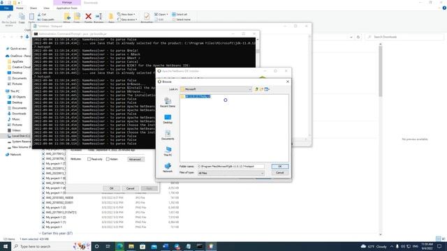The width and height of the screenshot is (447, 251).
Task: Refresh the File Explorer address bar
Action: pos(358,37)
